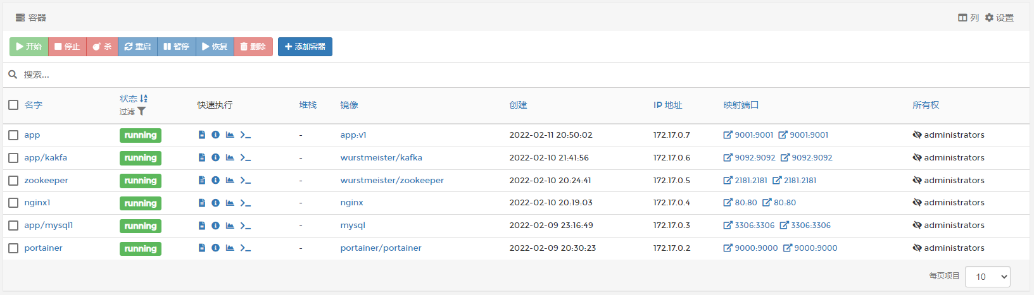Tick the select-all containers checkbox
Viewport: 1034px width, 295px height.
[x=13, y=105]
